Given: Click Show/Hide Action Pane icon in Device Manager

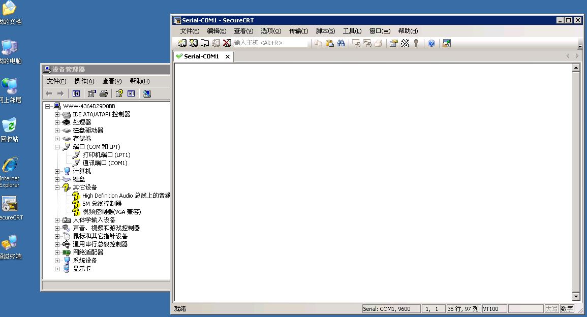Looking at the screenshot, I should coord(131,93).
